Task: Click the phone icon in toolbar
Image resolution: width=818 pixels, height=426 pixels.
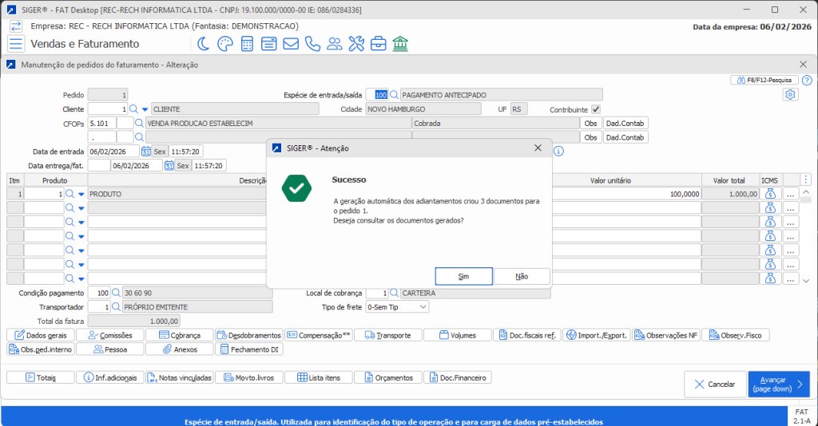Action: [312, 44]
